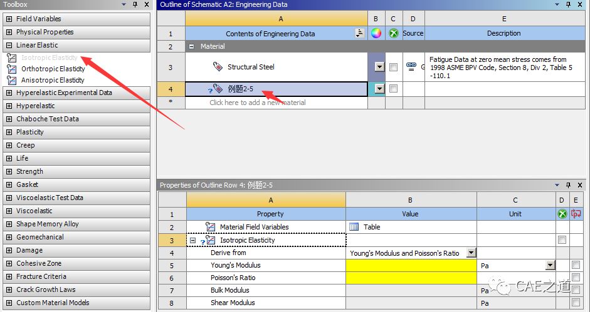Pin the Outline of Schematic panel
Image resolution: width=590 pixels, height=312 pixels.
[x=568, y=4]
